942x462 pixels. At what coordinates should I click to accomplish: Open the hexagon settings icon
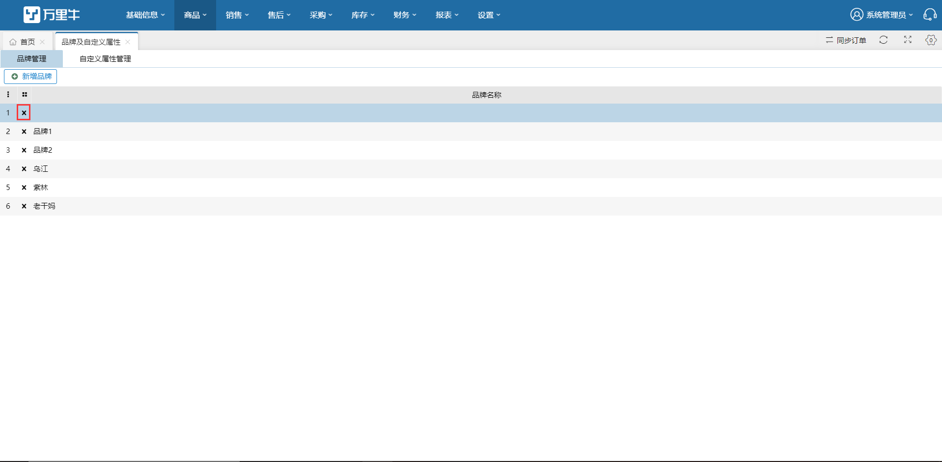click(931, 40)
